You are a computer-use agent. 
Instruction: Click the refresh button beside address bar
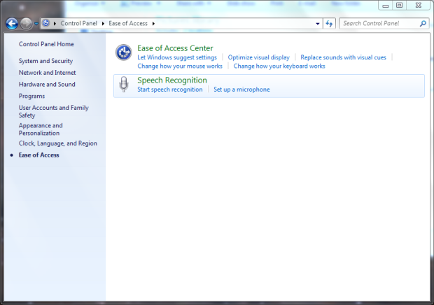[x=330, y=24]
